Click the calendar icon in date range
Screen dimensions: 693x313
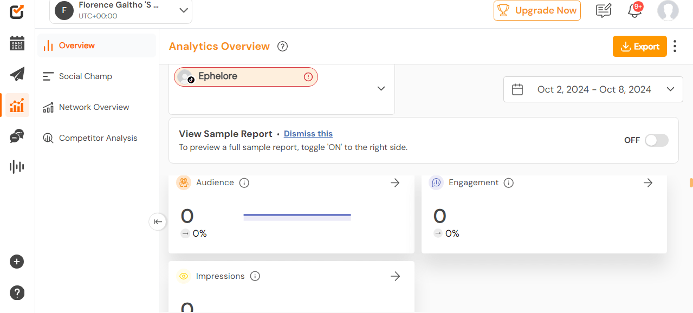(517, 89)
